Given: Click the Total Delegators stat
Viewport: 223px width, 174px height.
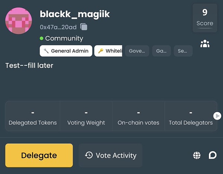Looking at the screenshot, I should [x=191, y=116].
